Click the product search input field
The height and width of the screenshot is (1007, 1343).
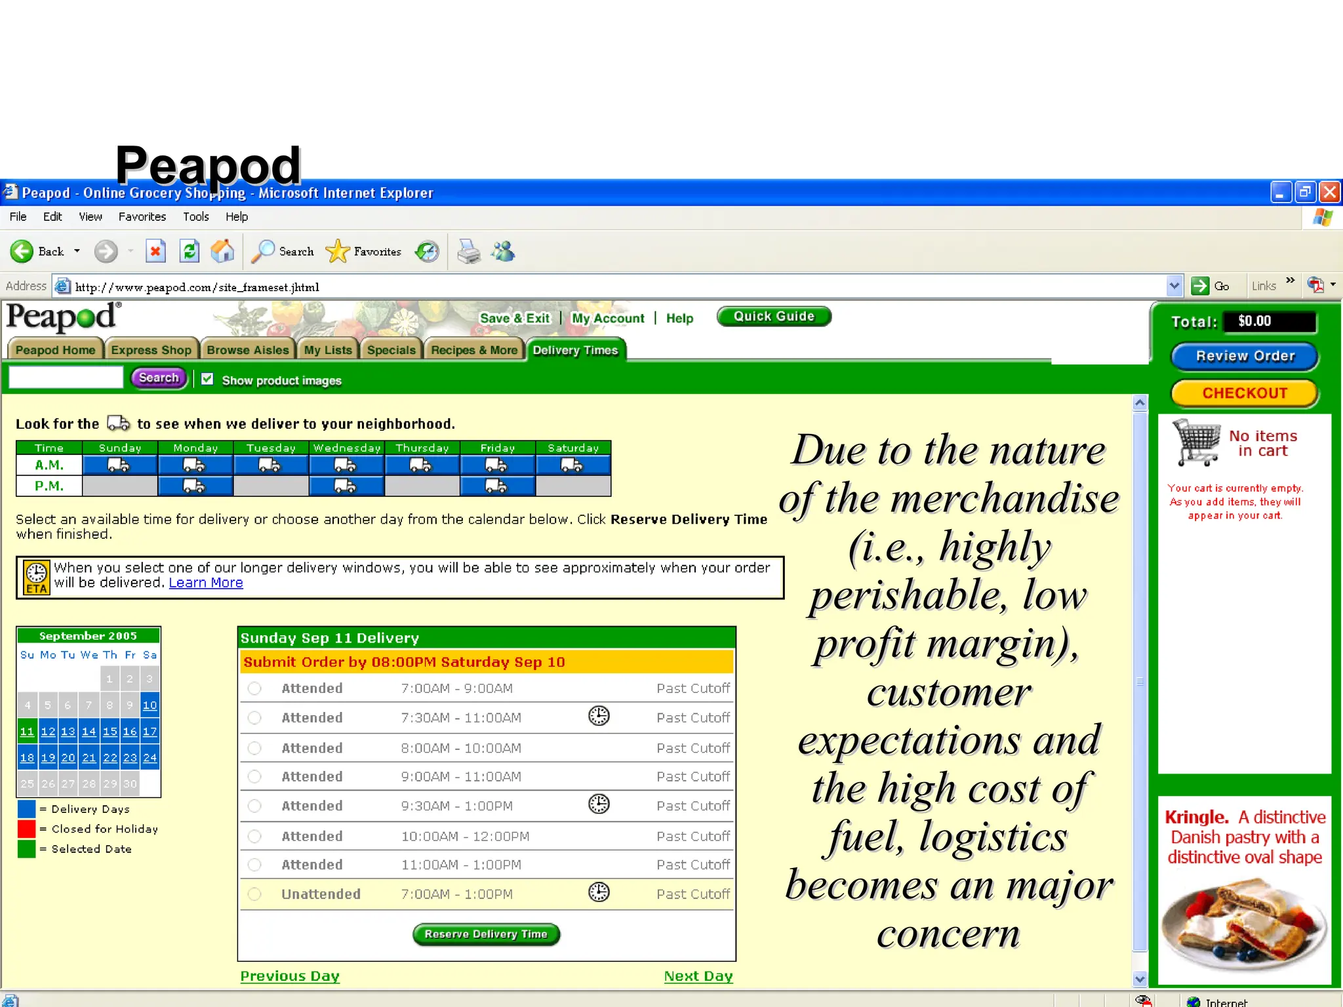point(66,378)
